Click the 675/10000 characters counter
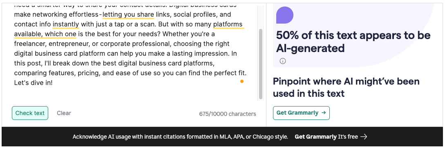Viewport: 445px width, 148px height. click(x=228, y=114)
